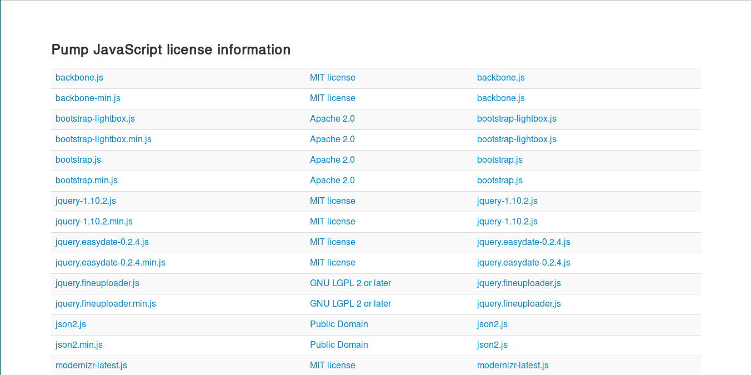Open bootstrap.js source link in bootstrap.js row
Screen dimensions: 751x375
click(x=500, y=160)
